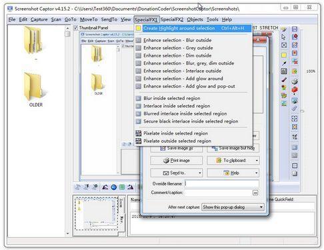The height and width of the screenshot is (250, 324).
Task: Click the ellipsis button beside Comment/caption
Action: pyautogui.click(x=255, y=193)
